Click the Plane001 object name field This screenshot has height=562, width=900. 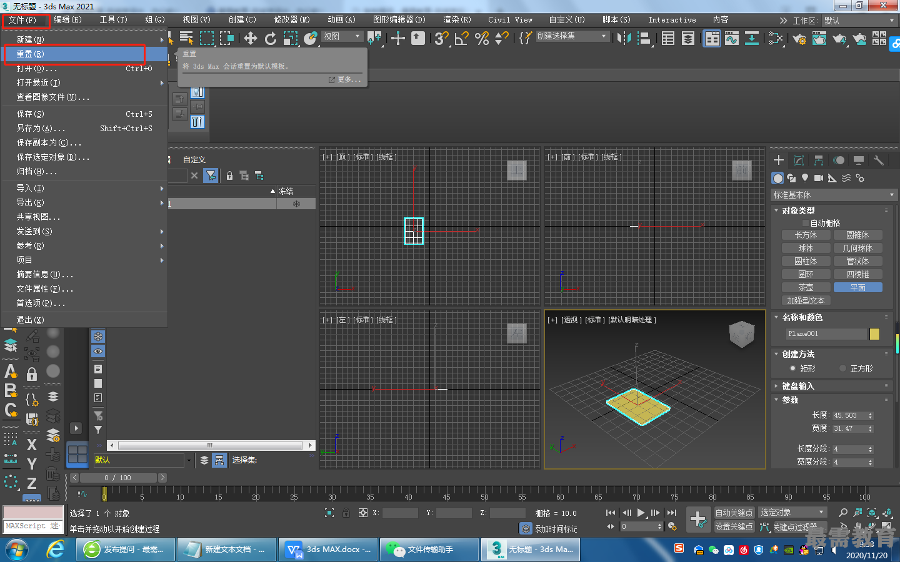(x=826, y=334)
